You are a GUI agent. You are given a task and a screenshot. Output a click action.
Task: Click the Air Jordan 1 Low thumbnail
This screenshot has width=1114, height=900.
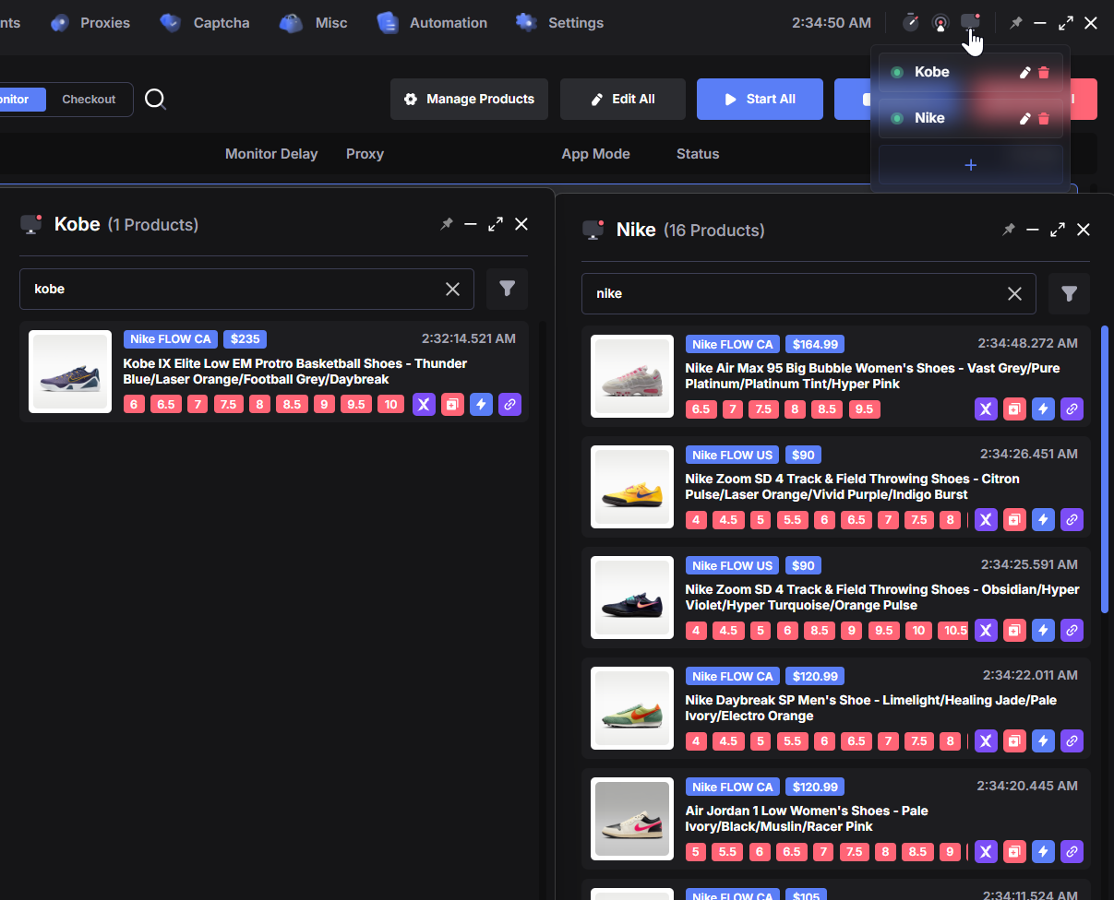[x=632, y=819]
